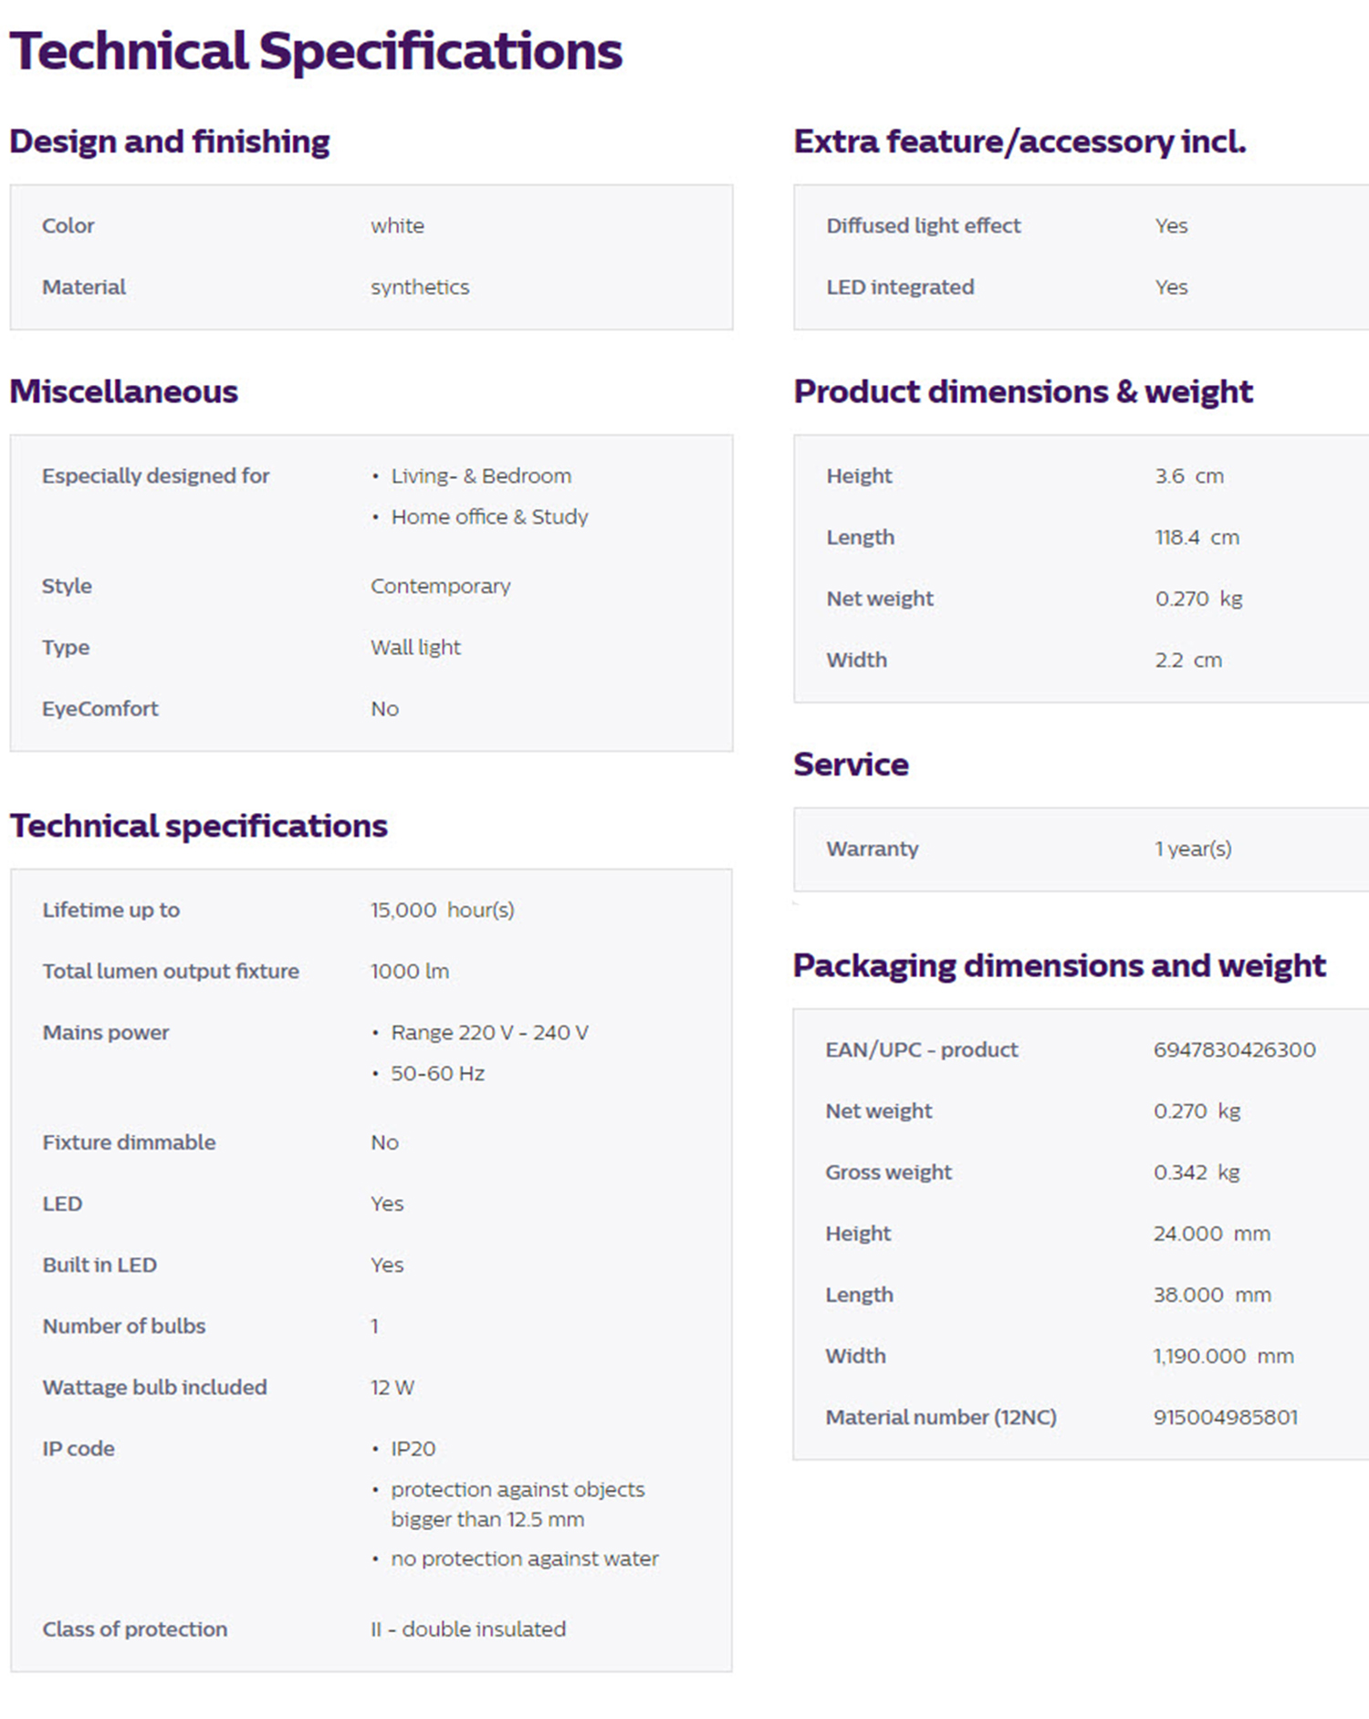Click the Range 220 V - 240 V bullet

[x=489, y=1032]
